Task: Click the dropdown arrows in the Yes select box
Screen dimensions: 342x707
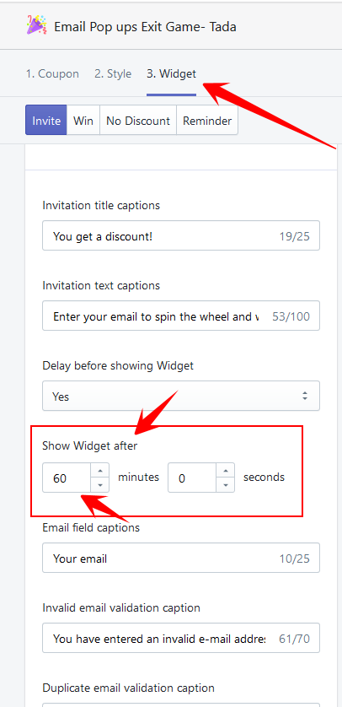Action: click(x=305, y=397)
